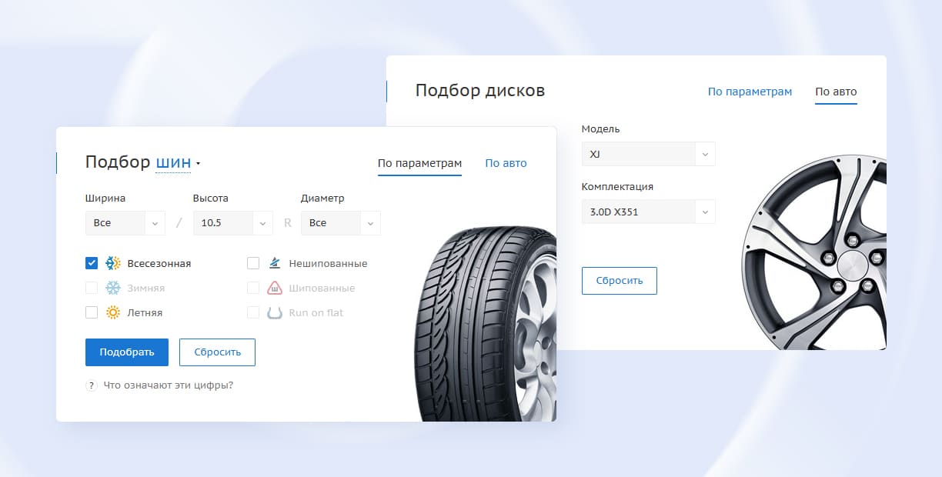
Task: Check the Летняя checkbox
Action: 92,312
